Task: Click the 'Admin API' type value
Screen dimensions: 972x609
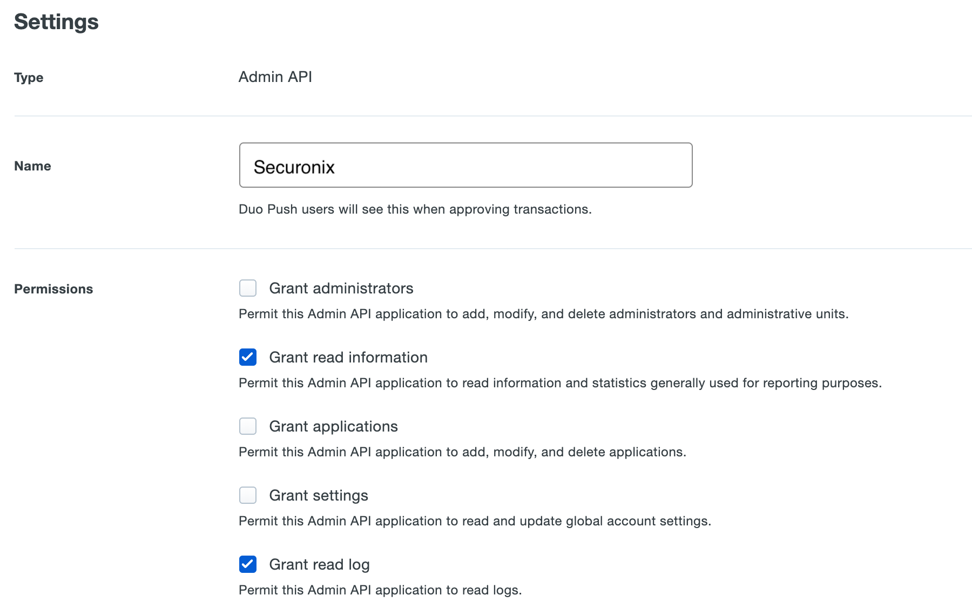Action: [275, 77]
